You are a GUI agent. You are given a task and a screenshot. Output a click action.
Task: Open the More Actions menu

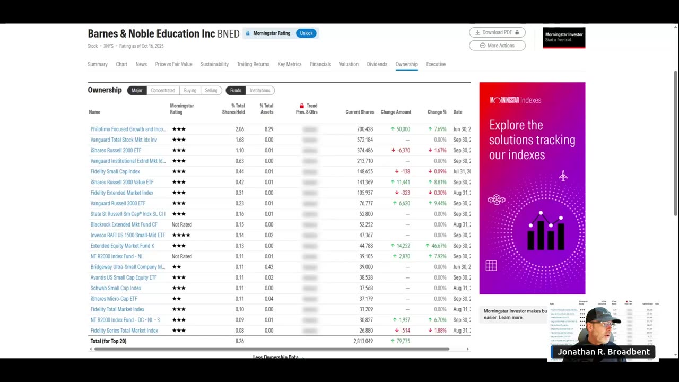(x=497, y=46)
